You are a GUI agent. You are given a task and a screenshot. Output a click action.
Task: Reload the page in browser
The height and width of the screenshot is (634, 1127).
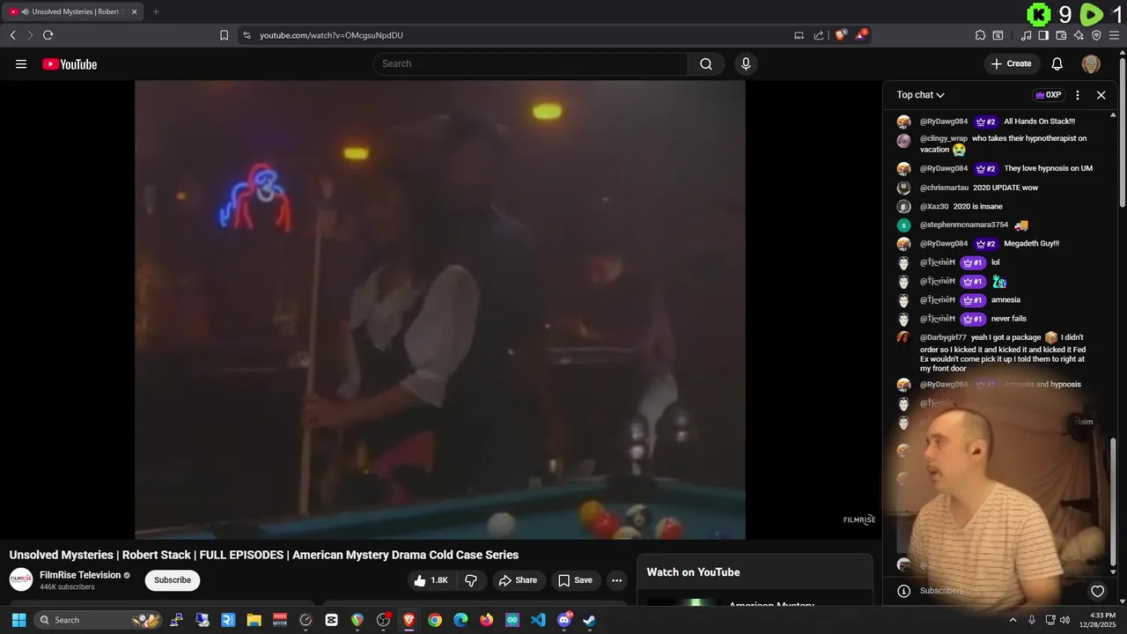pos(48,35)
